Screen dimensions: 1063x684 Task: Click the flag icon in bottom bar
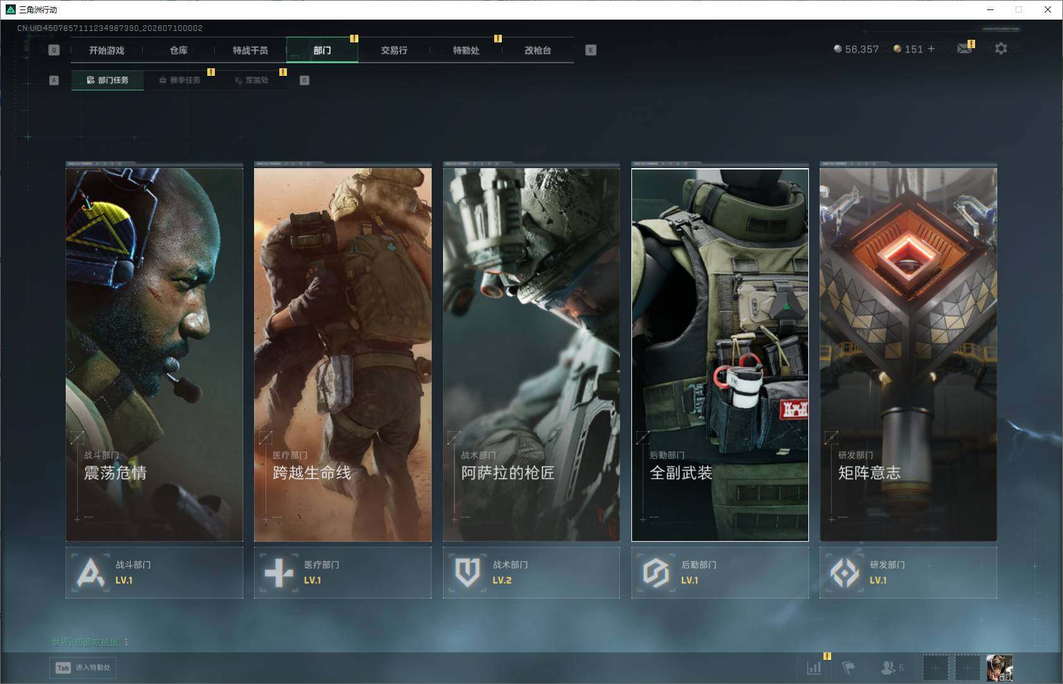point(849,667)
